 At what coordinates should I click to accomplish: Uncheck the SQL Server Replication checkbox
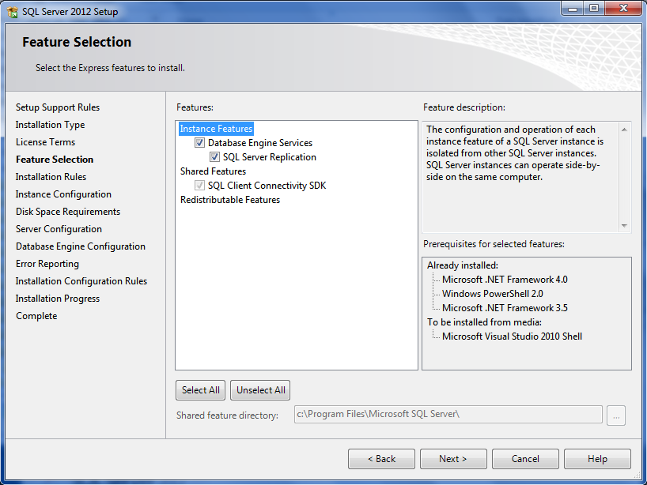214,157
